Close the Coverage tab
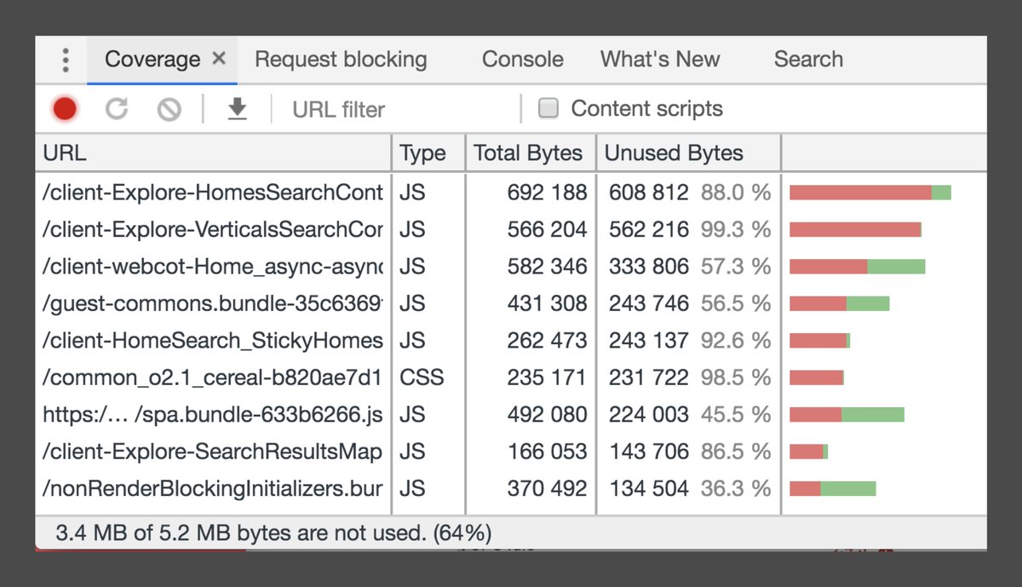The width and height of the screenshot is (1022, 587). [x=219, y=60]
